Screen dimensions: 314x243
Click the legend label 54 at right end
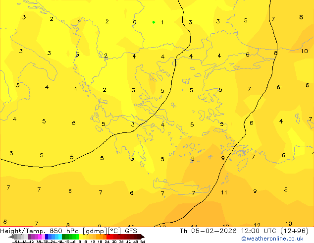click(143, 242)
